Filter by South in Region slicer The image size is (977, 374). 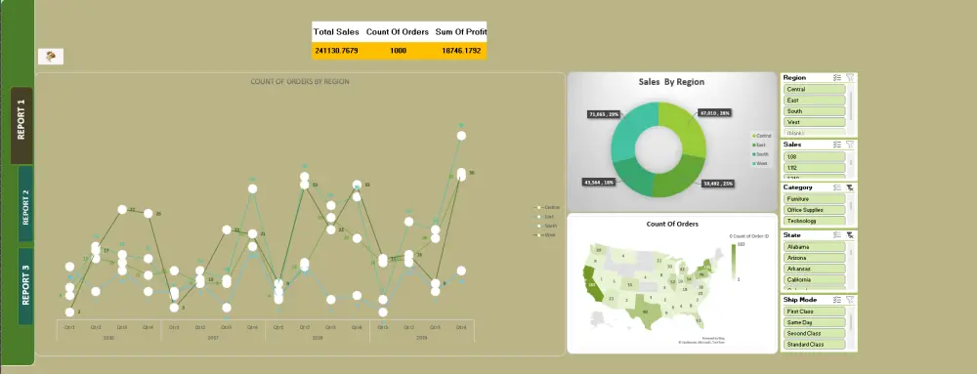click(814, 111)
